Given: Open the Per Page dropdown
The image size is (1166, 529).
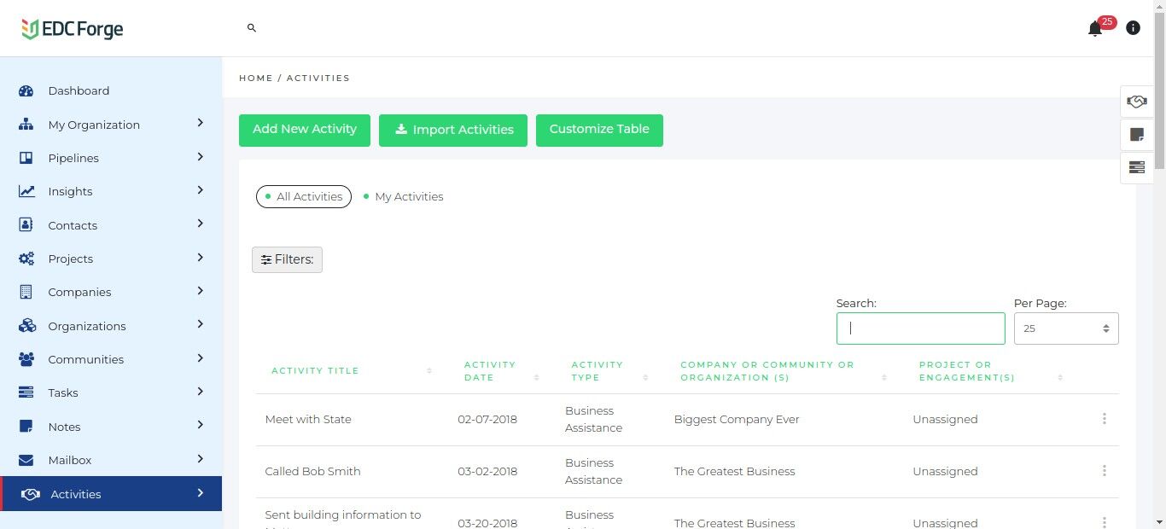Looking at the screenshot, I should tap(1066, 328).
